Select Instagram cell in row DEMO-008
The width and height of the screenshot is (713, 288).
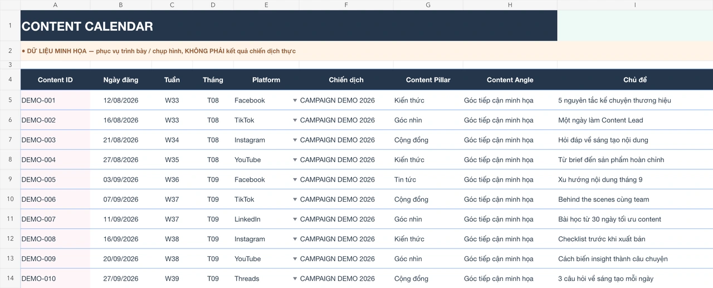[x=266, y=239]
